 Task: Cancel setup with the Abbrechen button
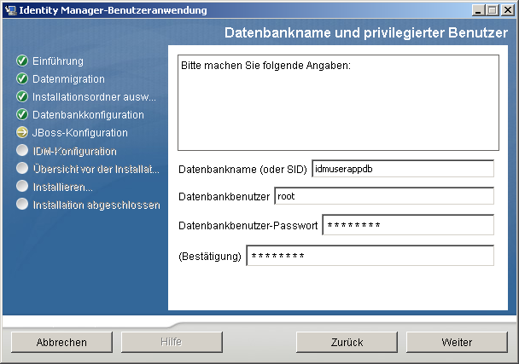(61, 343)
